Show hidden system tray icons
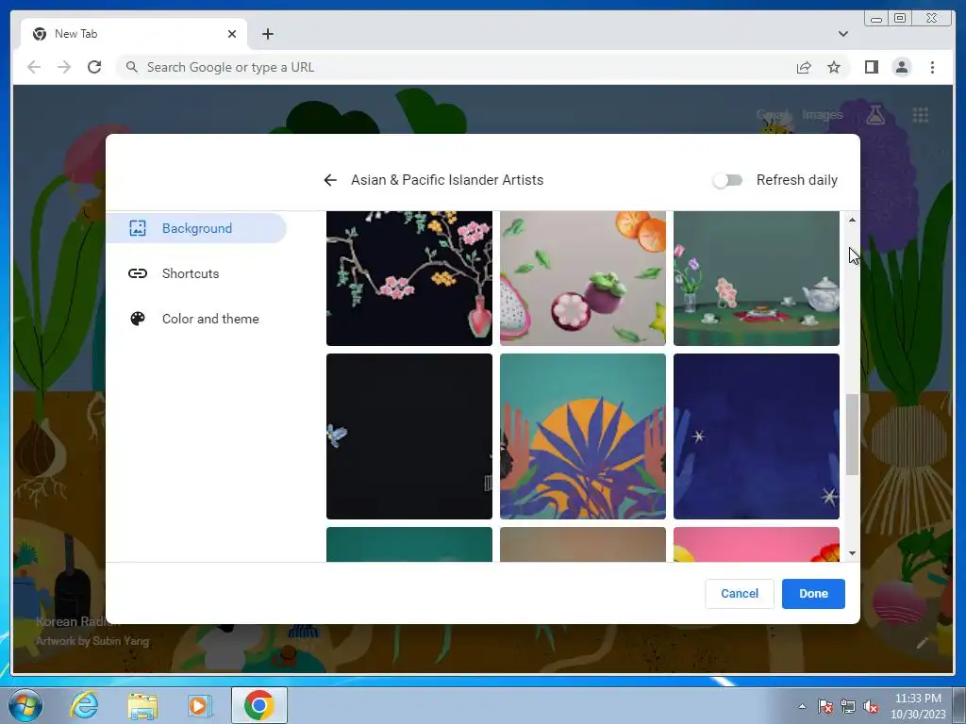 pos(802,706)
